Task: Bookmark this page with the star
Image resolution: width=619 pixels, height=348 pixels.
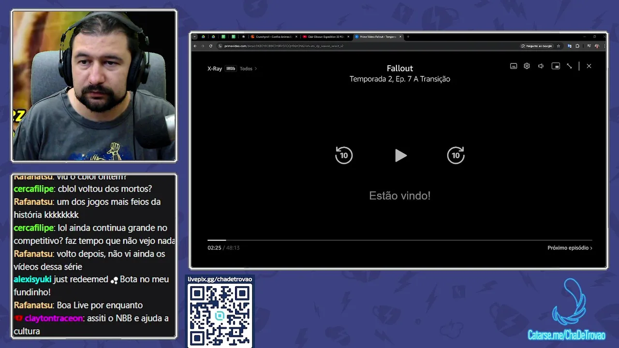Action: tap(559, 46)
